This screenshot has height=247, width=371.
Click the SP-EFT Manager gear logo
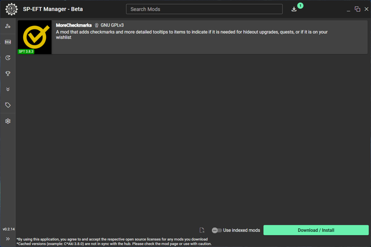[x=11, y=9]
